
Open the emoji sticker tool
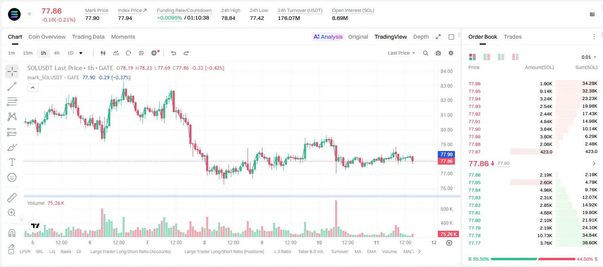tap(12, 177)
